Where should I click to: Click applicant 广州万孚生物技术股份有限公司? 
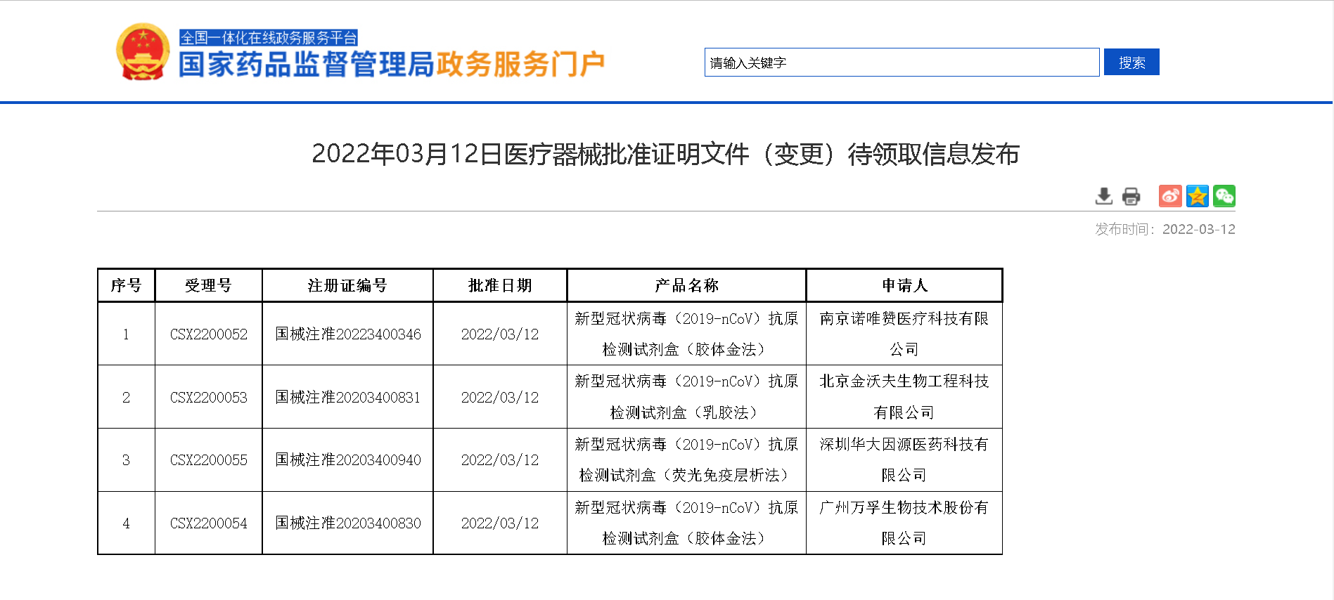904,523
